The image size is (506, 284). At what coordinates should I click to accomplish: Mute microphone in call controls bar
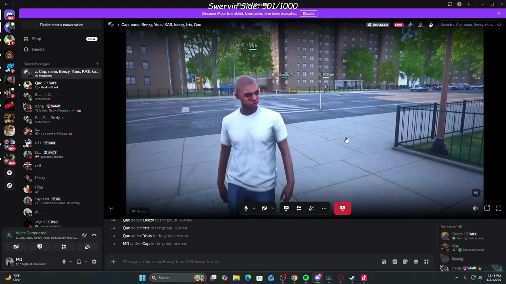coord(246,208)
